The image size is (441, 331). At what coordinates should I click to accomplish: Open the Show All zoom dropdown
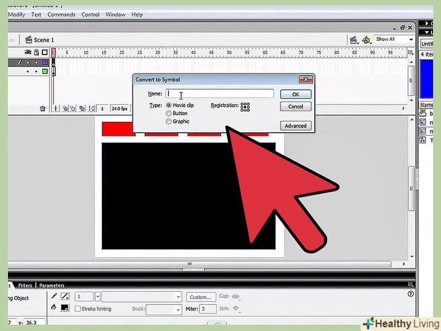394,39
